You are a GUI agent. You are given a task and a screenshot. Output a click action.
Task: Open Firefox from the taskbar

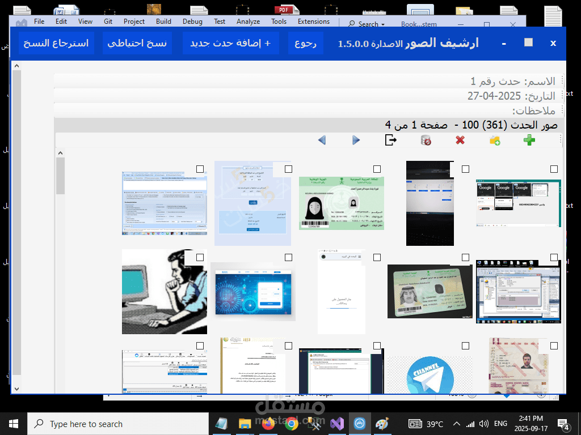pos(268,424)
